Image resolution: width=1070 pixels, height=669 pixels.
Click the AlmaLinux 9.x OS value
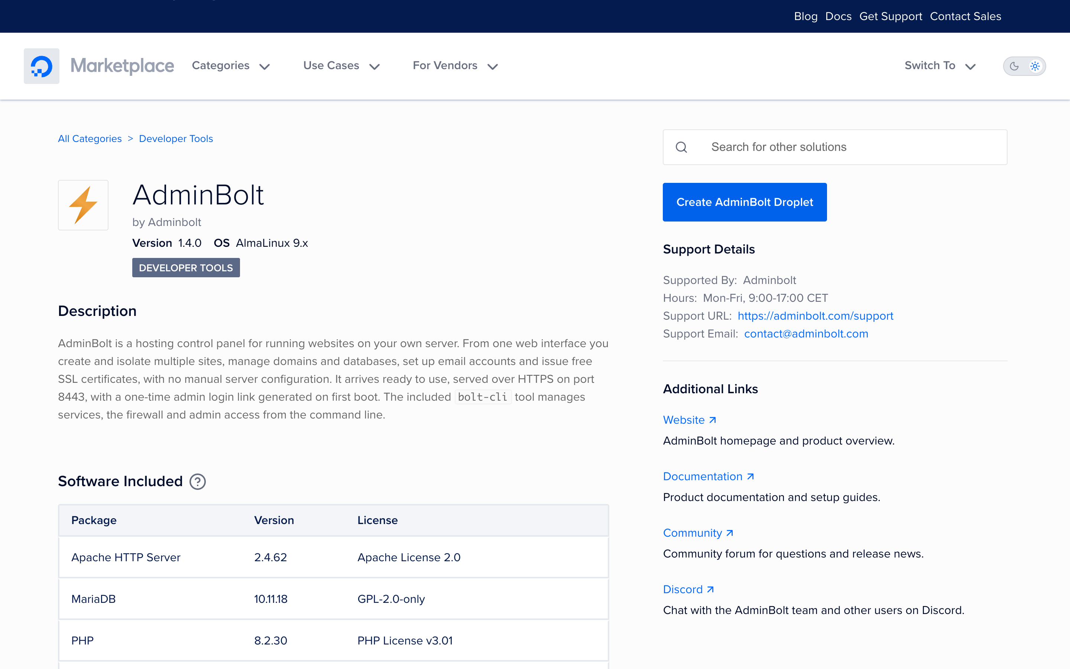click(x=272, y=243)
